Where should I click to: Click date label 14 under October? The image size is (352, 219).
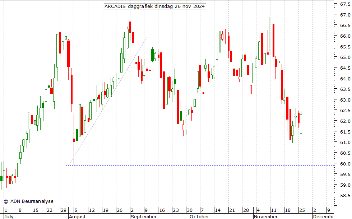[x=218, y=210]
